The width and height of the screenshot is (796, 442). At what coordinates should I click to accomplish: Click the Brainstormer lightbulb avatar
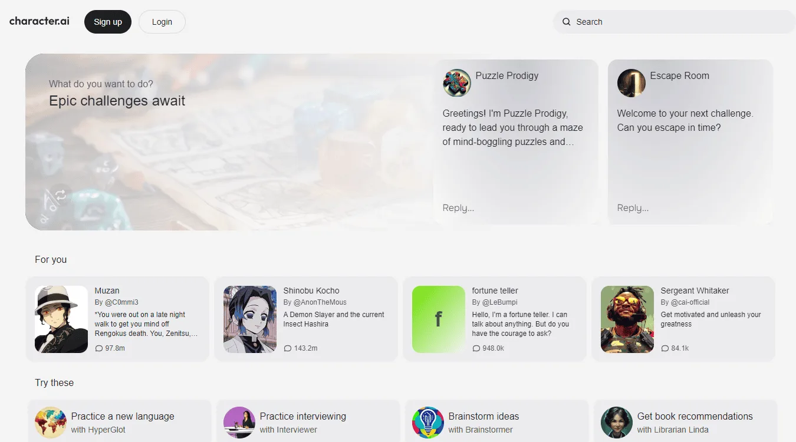(x=428, y=422)
